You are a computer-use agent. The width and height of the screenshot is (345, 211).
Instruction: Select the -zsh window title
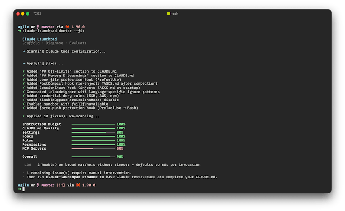(x=175, y=14)
